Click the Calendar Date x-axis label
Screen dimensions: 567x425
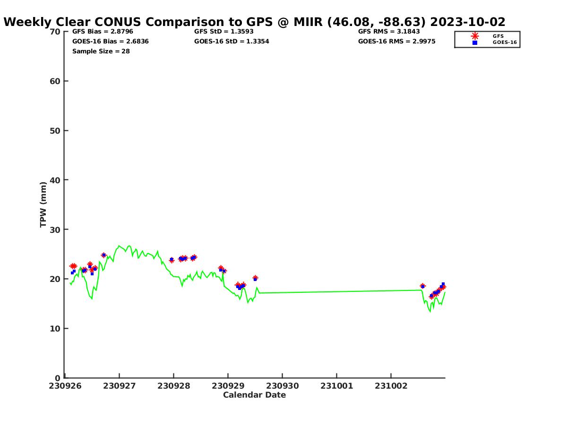254,395
